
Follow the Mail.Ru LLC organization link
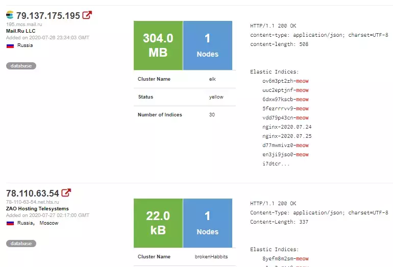(x=21, y=31)
